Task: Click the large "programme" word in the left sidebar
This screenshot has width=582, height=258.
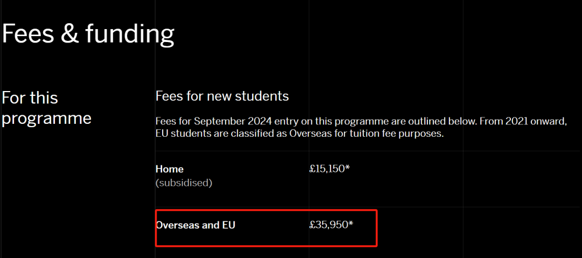Action: tap(46, 118)
